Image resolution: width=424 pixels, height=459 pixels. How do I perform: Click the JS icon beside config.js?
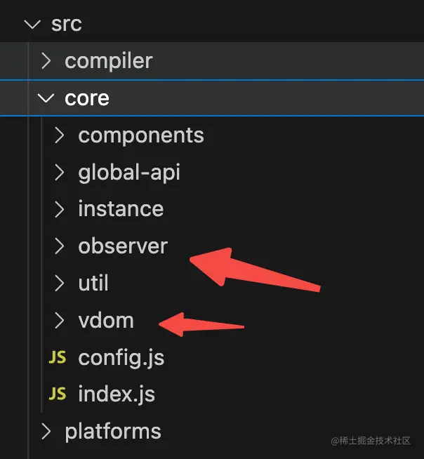57,357
